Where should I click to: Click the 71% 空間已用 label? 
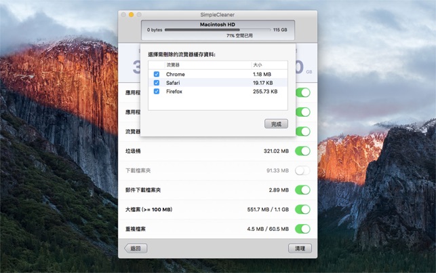pyautogui.click(x=239, y=36)
